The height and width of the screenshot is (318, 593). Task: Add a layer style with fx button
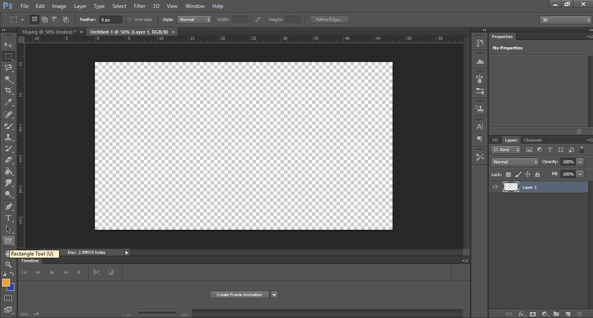pyautogui.click(x=521, y=314)
